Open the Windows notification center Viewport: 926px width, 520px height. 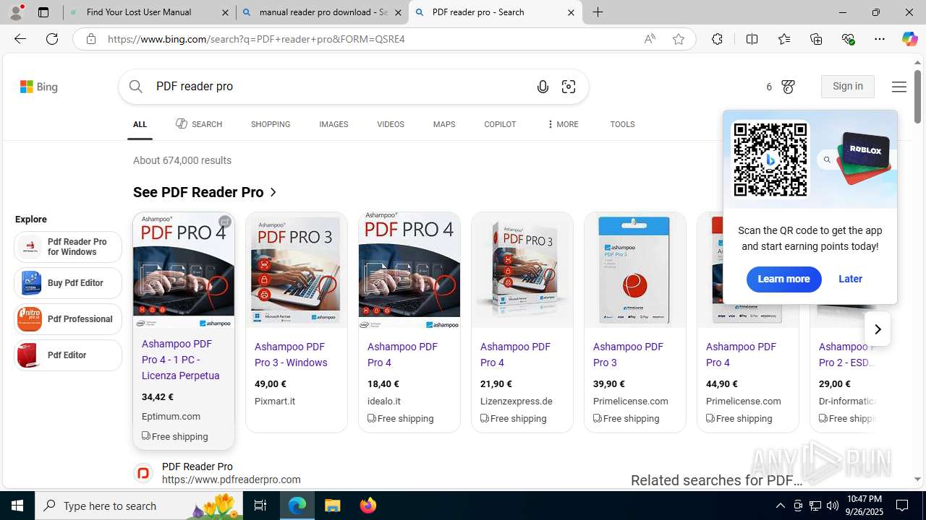[x=903, y=506]
